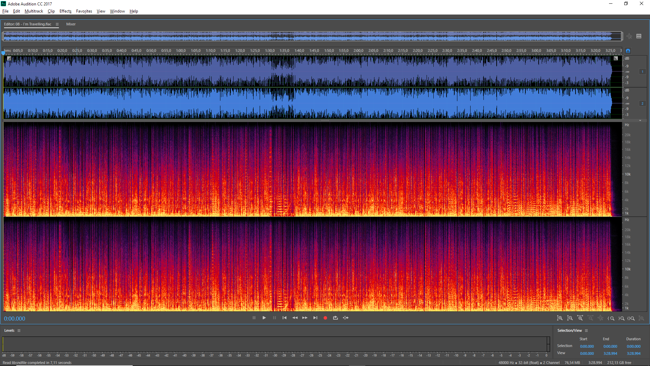Open the Effects menu
The image size is (650, 366).
[65, 11]
